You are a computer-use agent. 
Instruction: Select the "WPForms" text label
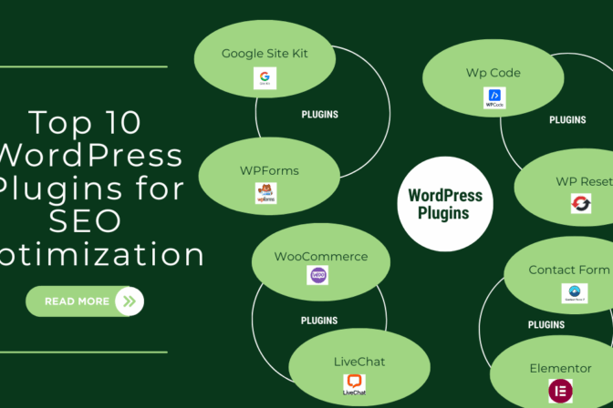(269, 170)
